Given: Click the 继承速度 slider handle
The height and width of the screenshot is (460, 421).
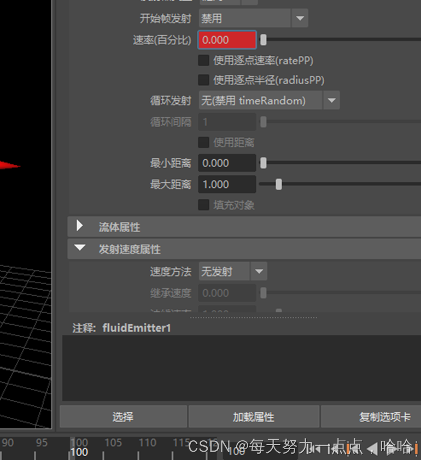Looking at the screenshot, I should coord(264,293).
